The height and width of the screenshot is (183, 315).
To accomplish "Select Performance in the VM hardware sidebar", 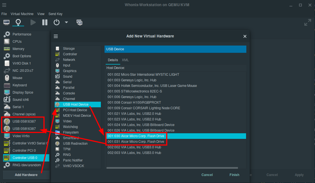I will coord(26,34).
